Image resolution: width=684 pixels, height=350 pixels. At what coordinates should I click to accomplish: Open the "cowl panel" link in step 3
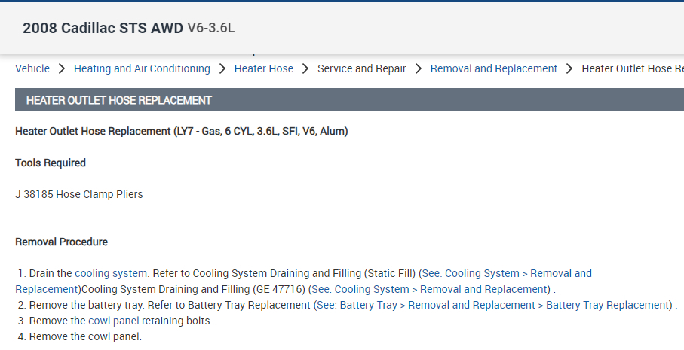(x=113, y=321)
